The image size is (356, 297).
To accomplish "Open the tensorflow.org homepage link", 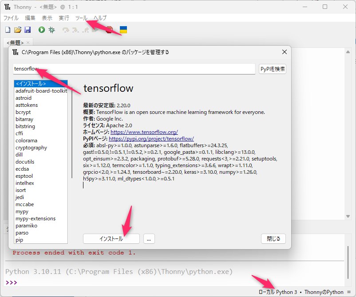I will click(x=144, y=132).
